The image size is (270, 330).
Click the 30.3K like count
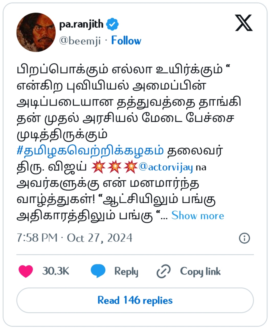(56, 271)
